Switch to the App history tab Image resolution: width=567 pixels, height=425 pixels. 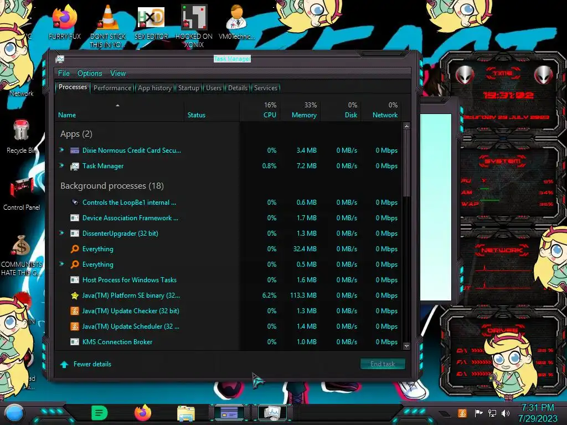[x=155, y=88]
